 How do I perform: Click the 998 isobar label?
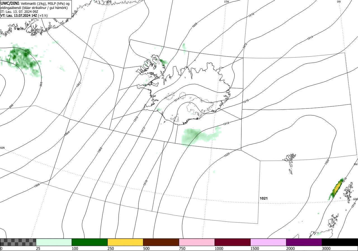pos(41,84)
